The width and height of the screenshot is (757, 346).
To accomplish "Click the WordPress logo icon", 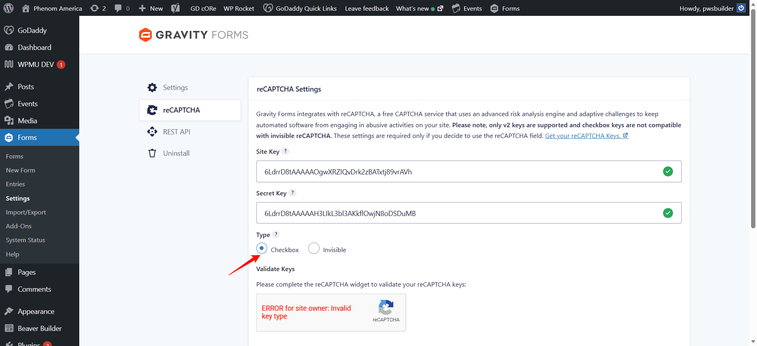I will coord(8,8).
